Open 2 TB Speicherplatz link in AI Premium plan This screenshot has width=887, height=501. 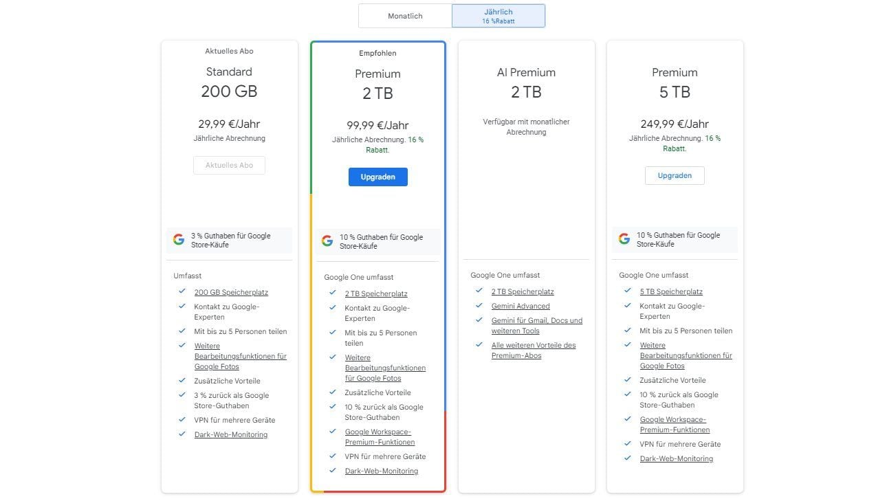pos(523,291)
